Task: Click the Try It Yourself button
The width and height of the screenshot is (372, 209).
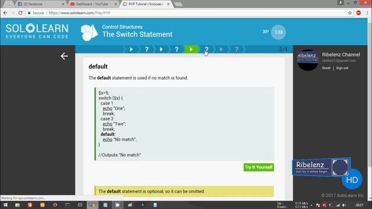Action: (x=259, y=167)
